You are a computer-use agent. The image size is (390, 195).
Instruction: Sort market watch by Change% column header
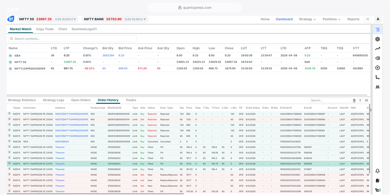click(90, 48)
